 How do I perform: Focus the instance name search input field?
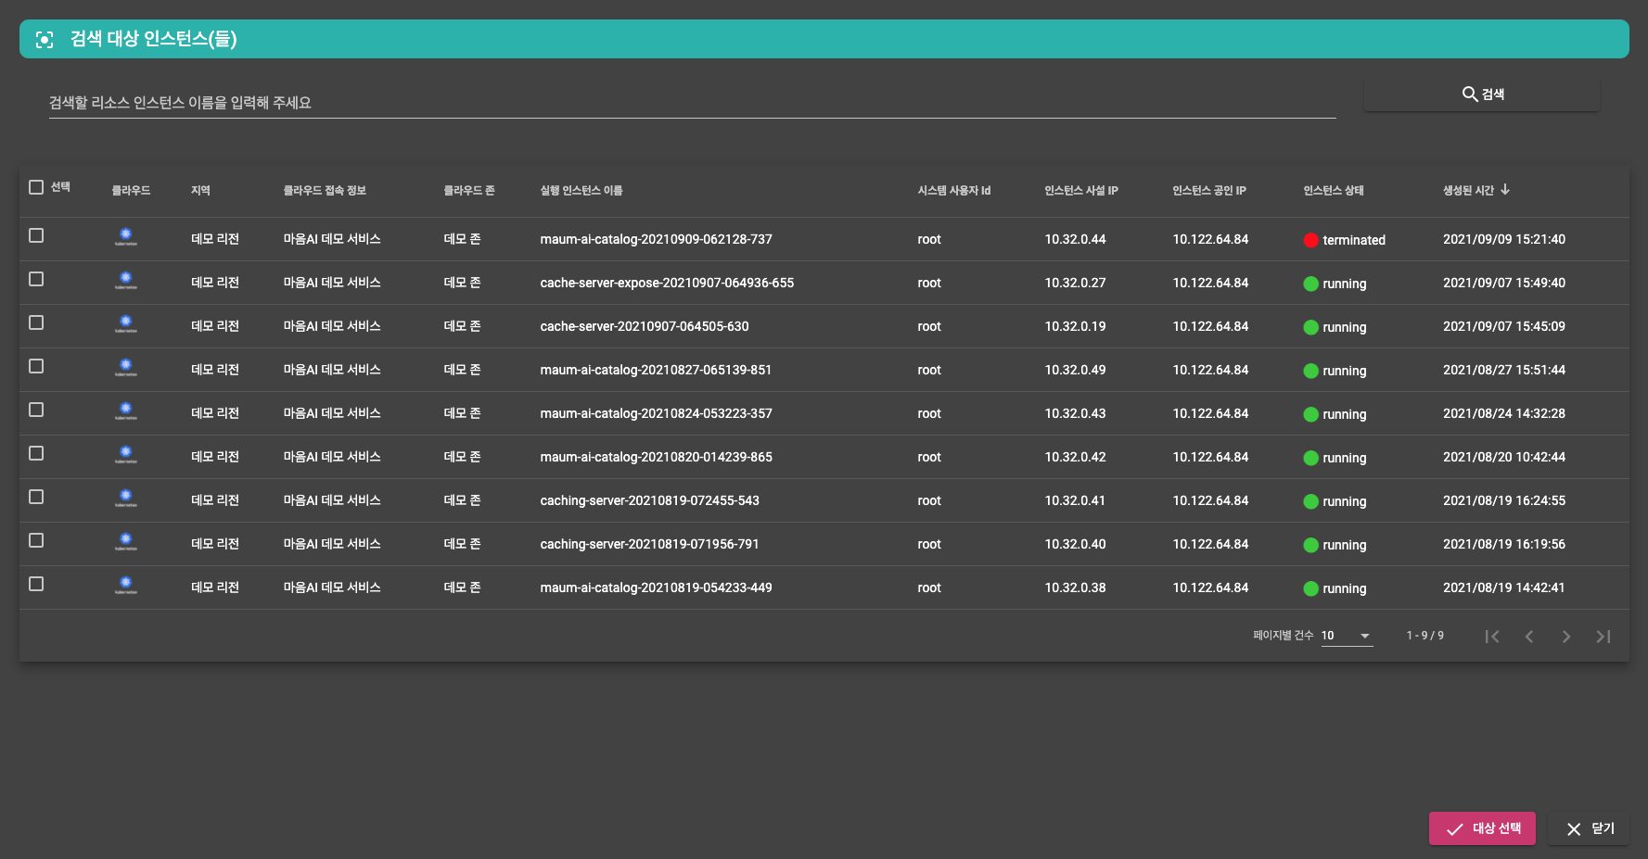(691, 102)
